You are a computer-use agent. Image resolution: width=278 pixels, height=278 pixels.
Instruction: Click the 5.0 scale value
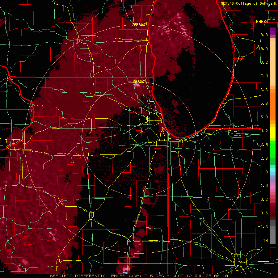coord(264,117)
